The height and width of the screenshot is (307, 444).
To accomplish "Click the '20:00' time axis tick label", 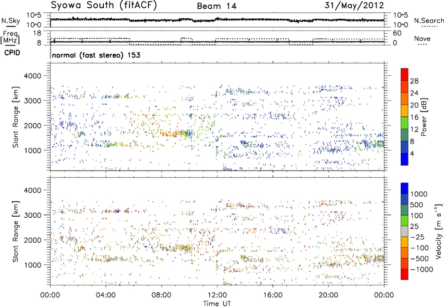I will 329,295.
